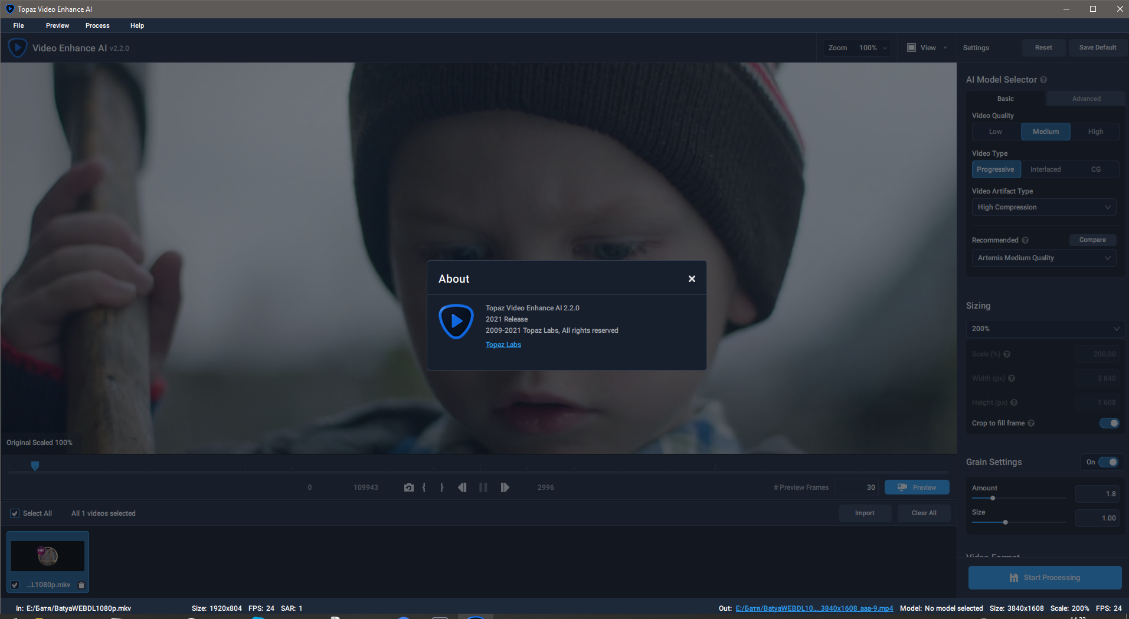Open output file path link
This screenshot has width=1129, height=619.
tap(814, 608)
